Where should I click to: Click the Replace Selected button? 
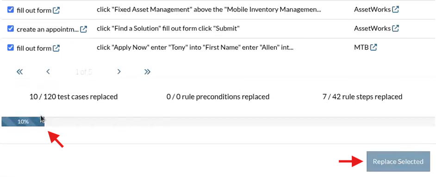pos(398,161)
